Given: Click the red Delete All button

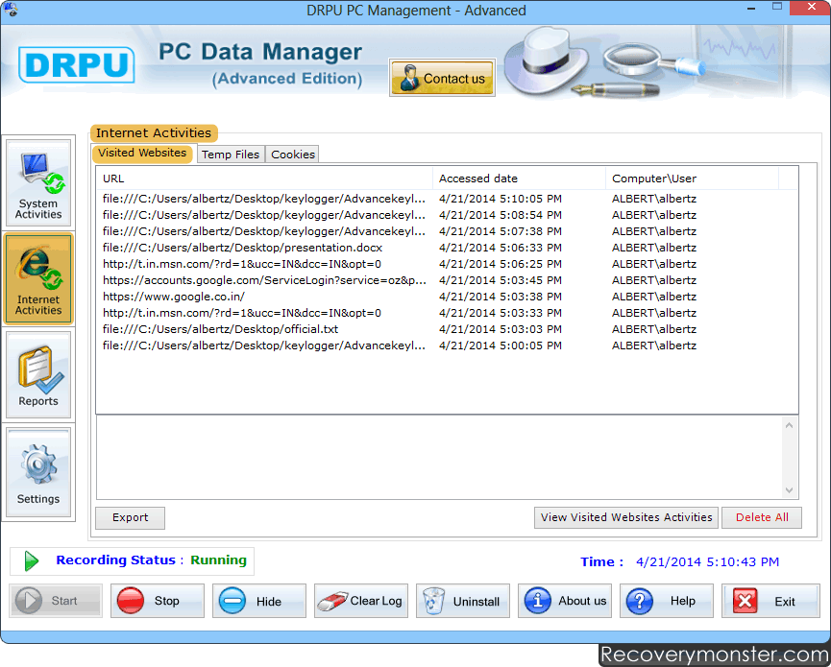Looking at the screenshot, I should (762, 517).
